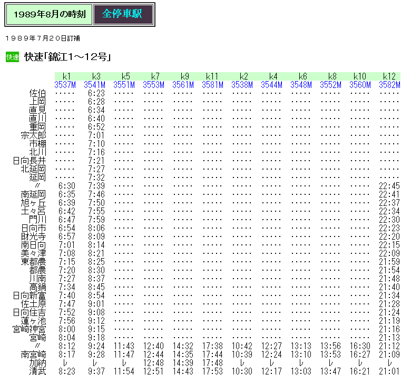Click the 高鍋 station row label

pos(37,287)
